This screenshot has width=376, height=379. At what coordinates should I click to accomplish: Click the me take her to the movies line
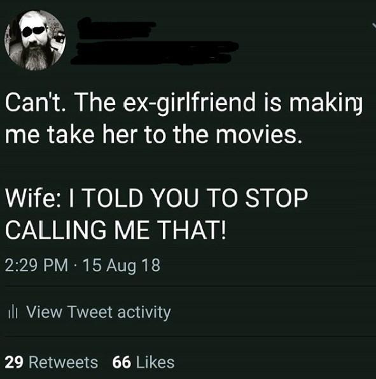click(x=154, y=134)
